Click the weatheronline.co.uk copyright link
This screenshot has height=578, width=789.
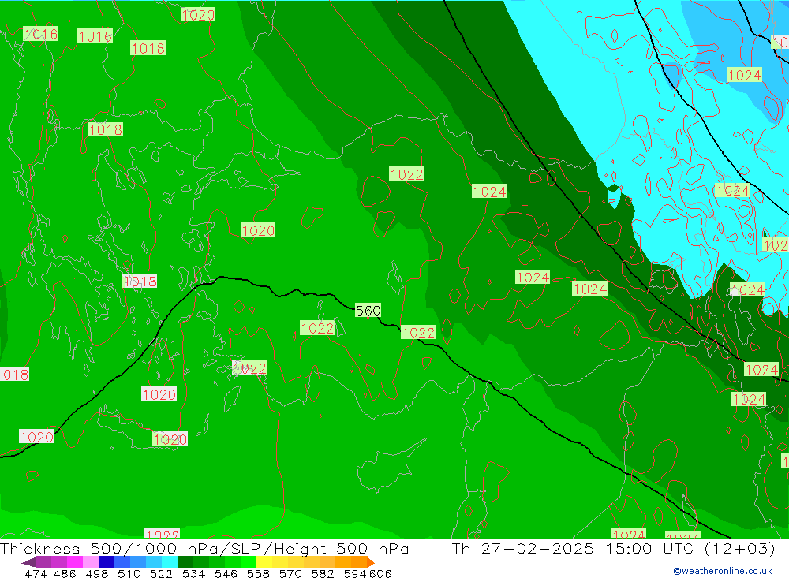[723, 571]
